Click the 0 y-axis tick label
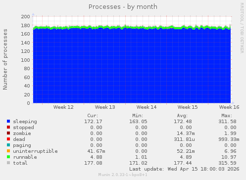 pos(29,103)
